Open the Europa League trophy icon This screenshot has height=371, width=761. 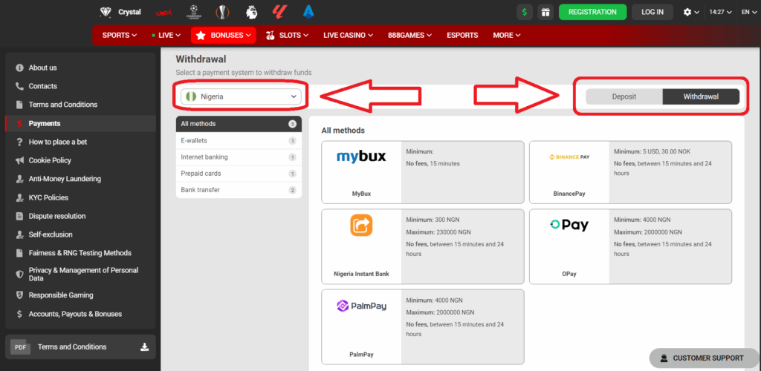coord(221,12)
